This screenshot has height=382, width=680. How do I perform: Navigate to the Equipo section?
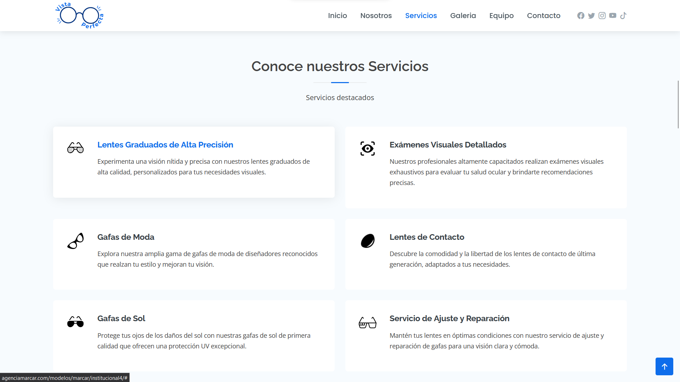coord(501,16)
